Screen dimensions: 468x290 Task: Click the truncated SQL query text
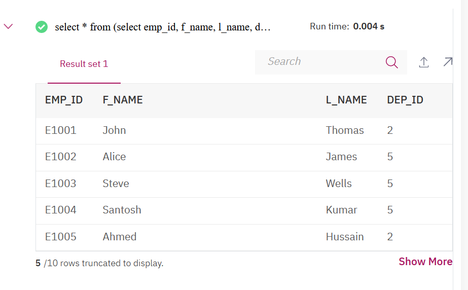162,27
